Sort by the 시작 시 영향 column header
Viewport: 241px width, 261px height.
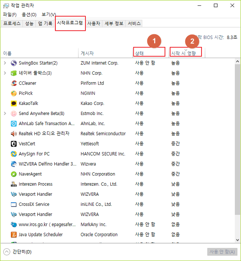(x=187, y=53)
